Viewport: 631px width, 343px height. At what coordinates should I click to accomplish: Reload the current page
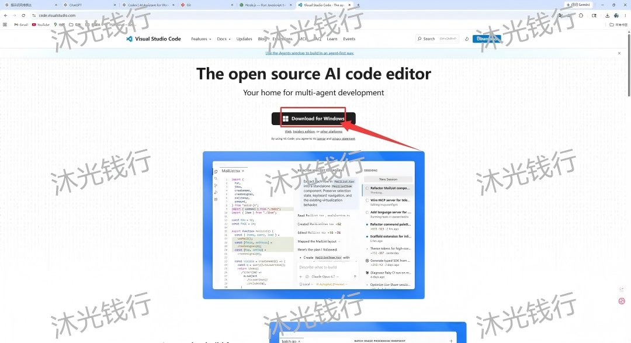pyautogui.click(x=23, y=15)
